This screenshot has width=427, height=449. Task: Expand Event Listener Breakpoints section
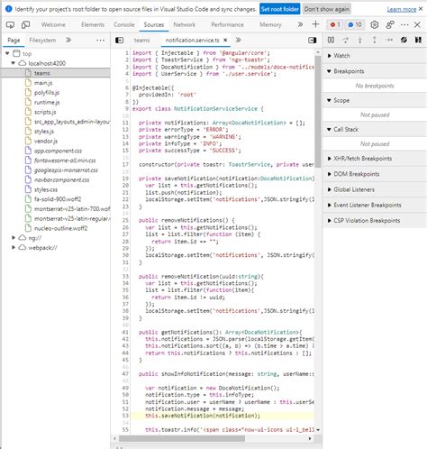pos(375,205)
